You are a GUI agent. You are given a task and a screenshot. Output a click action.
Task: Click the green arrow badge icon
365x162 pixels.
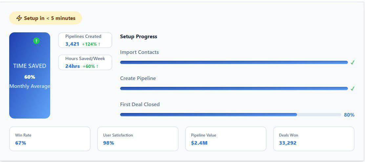36,41
